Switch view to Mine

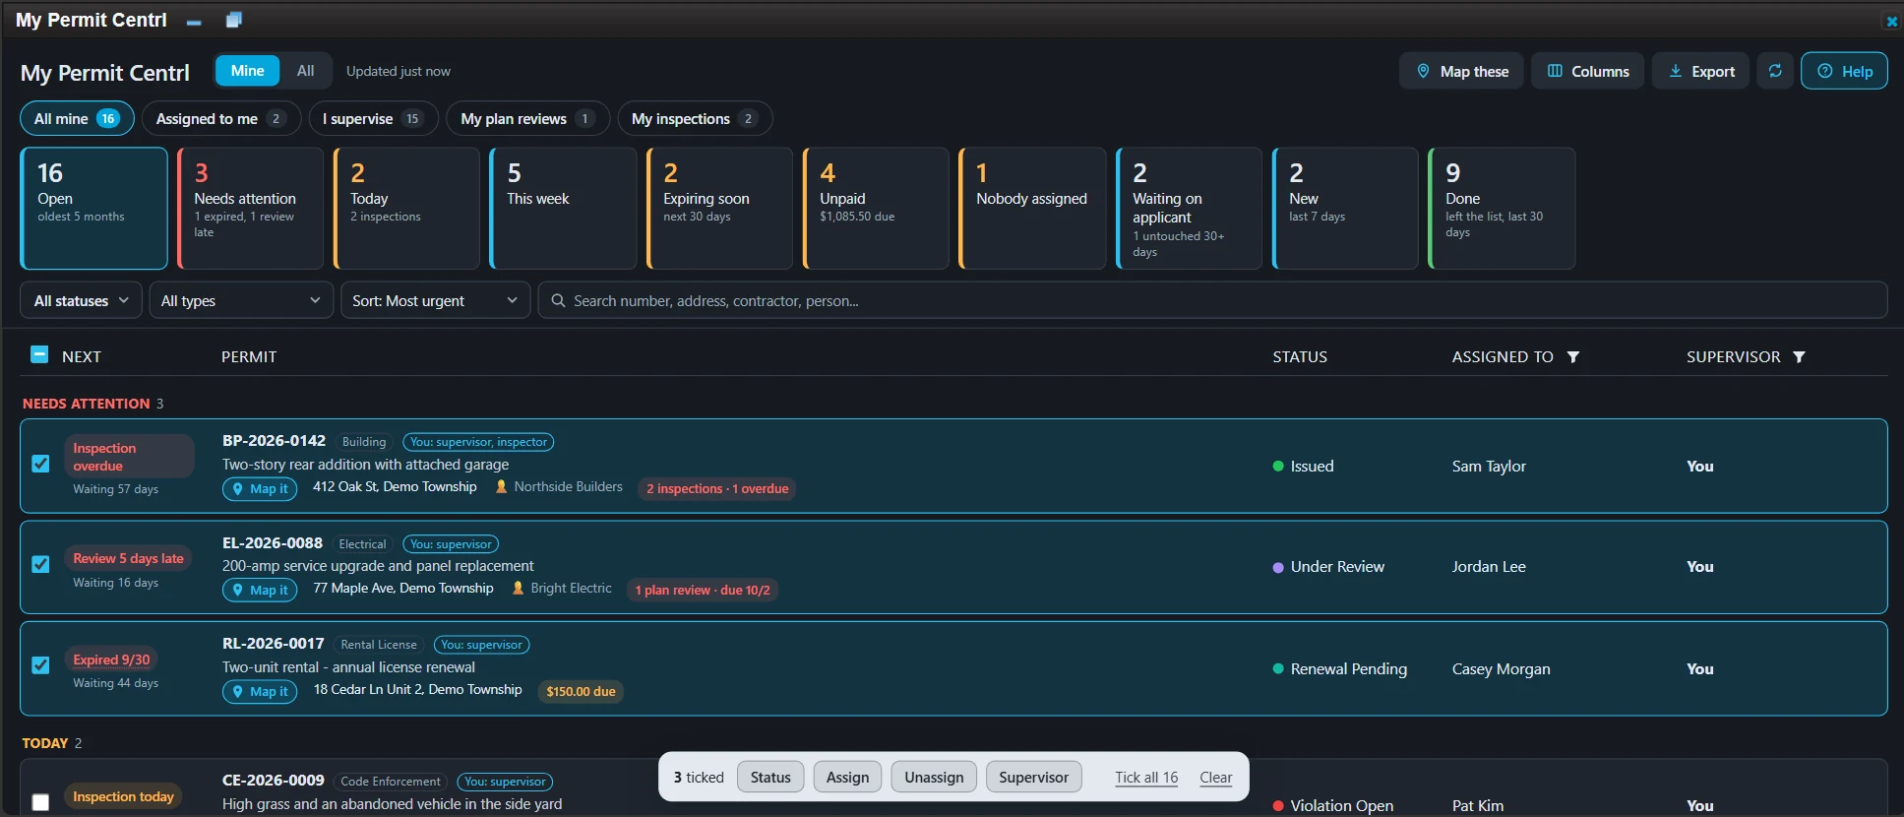(247, 71)
